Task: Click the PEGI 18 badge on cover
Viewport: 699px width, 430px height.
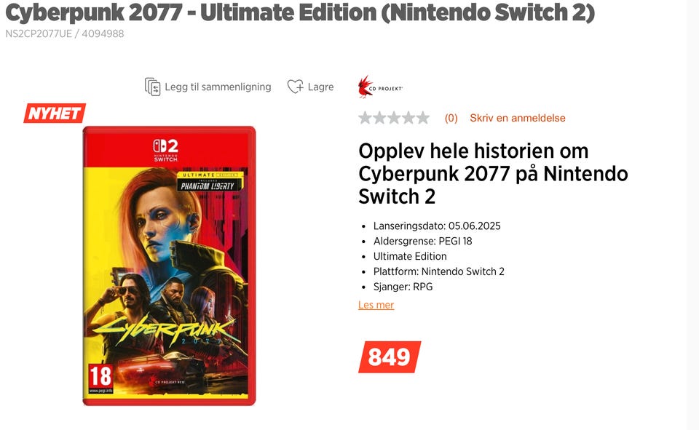Action: click(100, 379)
